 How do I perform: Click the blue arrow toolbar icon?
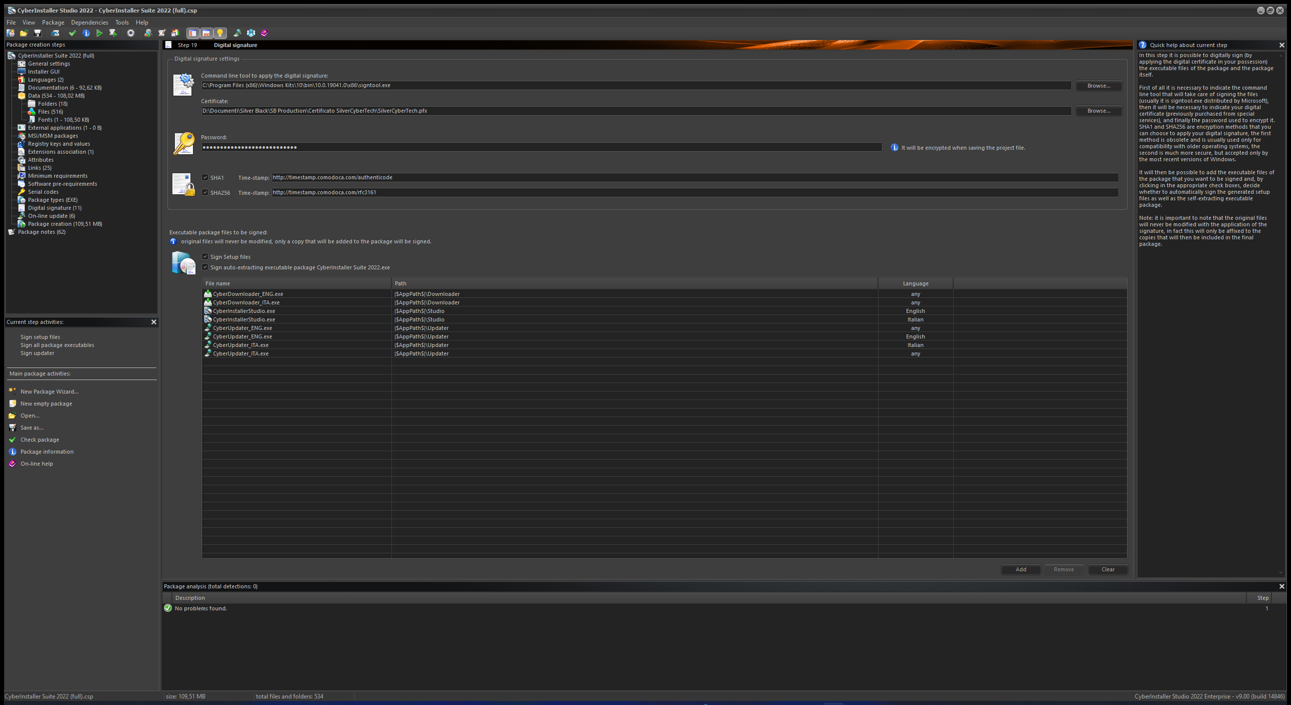pyautogui.click(x=55, y=33)
